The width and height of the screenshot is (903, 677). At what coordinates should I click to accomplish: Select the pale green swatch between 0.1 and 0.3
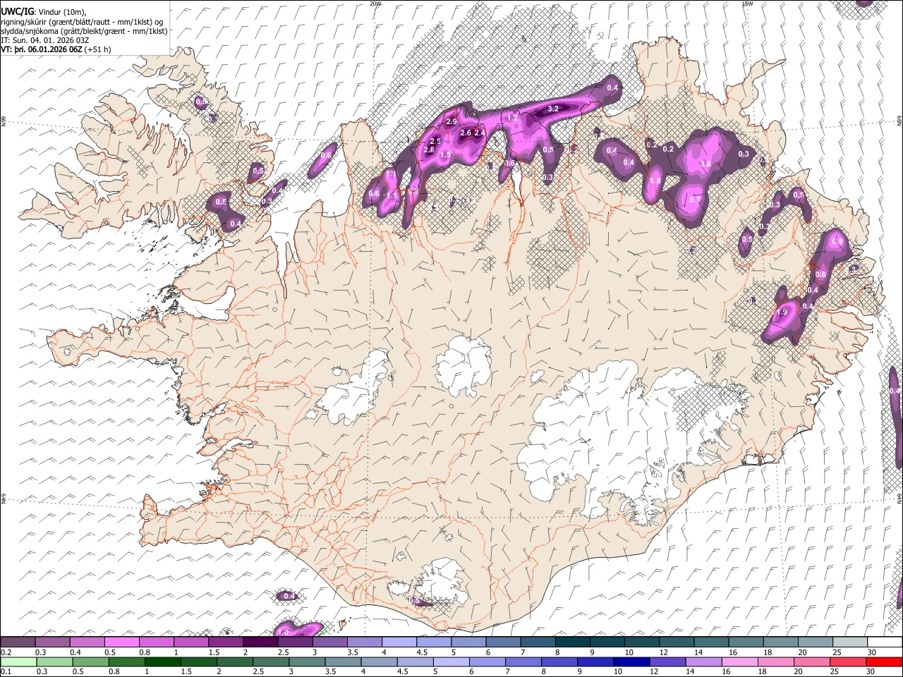[x=18, y=661]
